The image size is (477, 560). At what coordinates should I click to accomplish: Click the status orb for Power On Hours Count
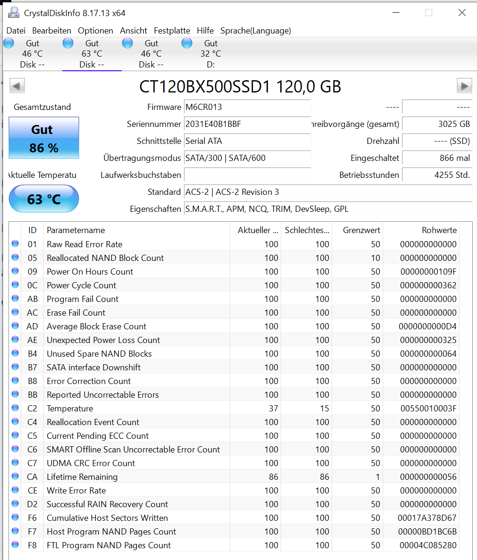15,271
